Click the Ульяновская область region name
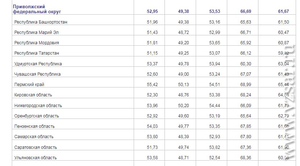The width and height of the screenshot is (300, 166). pos(35,158)
